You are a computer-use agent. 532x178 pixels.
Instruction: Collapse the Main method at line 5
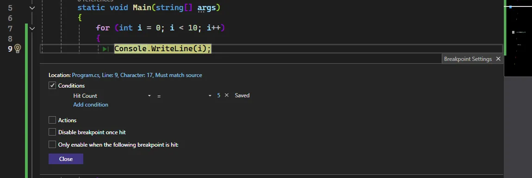[x=32, y=8]
